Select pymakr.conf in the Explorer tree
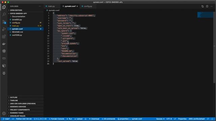The width and height of the screenshot is (216, 121). click(x=25, y=29)
